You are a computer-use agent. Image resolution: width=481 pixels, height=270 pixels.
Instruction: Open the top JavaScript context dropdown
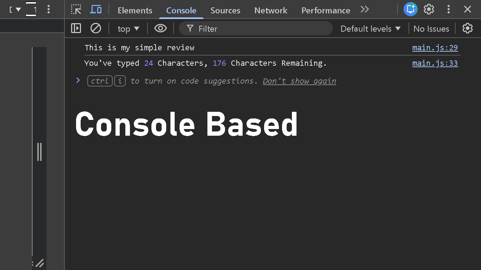coord(128,28)
